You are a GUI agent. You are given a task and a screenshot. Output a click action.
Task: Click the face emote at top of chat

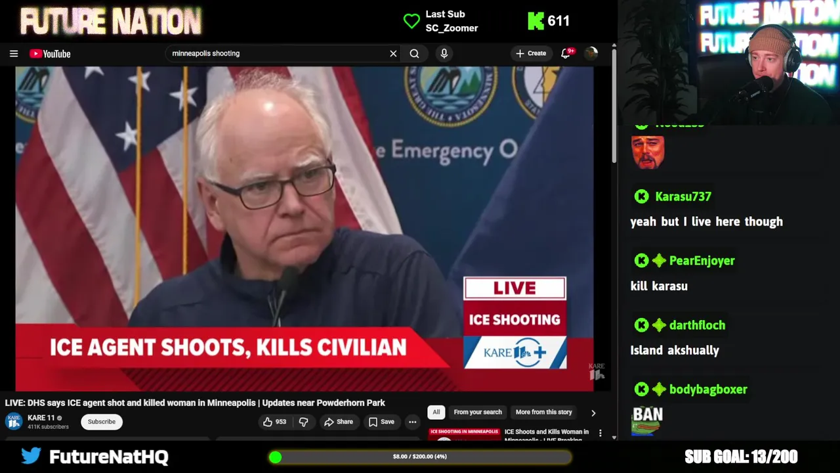click(648, 152)
